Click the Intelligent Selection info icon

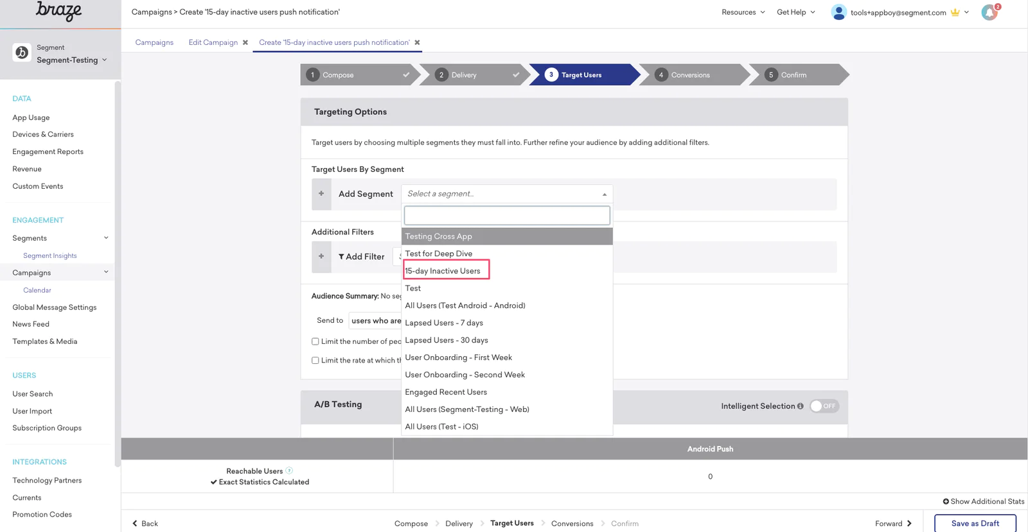[x=801, y=406]
